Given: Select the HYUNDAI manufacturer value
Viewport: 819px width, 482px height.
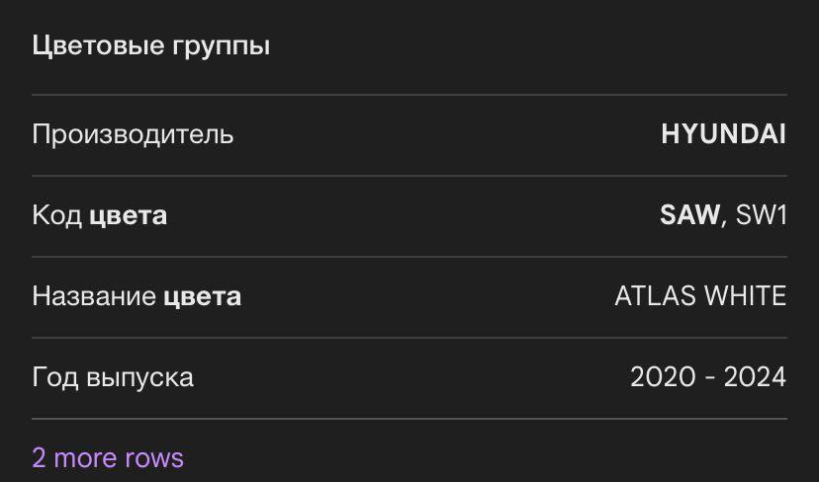Looking at the screenshot, I should 723,134.
